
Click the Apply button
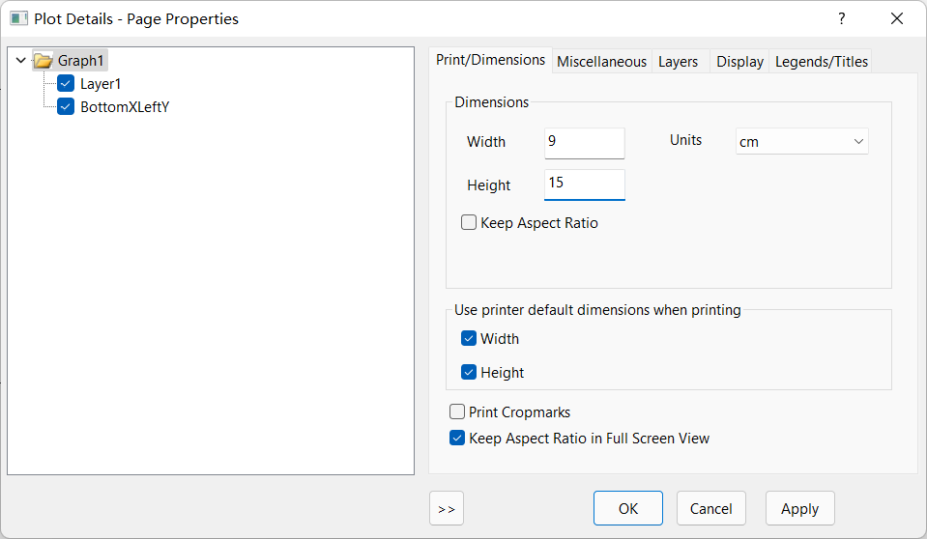[x=799, y=508]
